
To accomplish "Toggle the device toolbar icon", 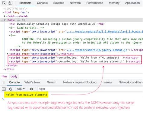I will [11, 3].
